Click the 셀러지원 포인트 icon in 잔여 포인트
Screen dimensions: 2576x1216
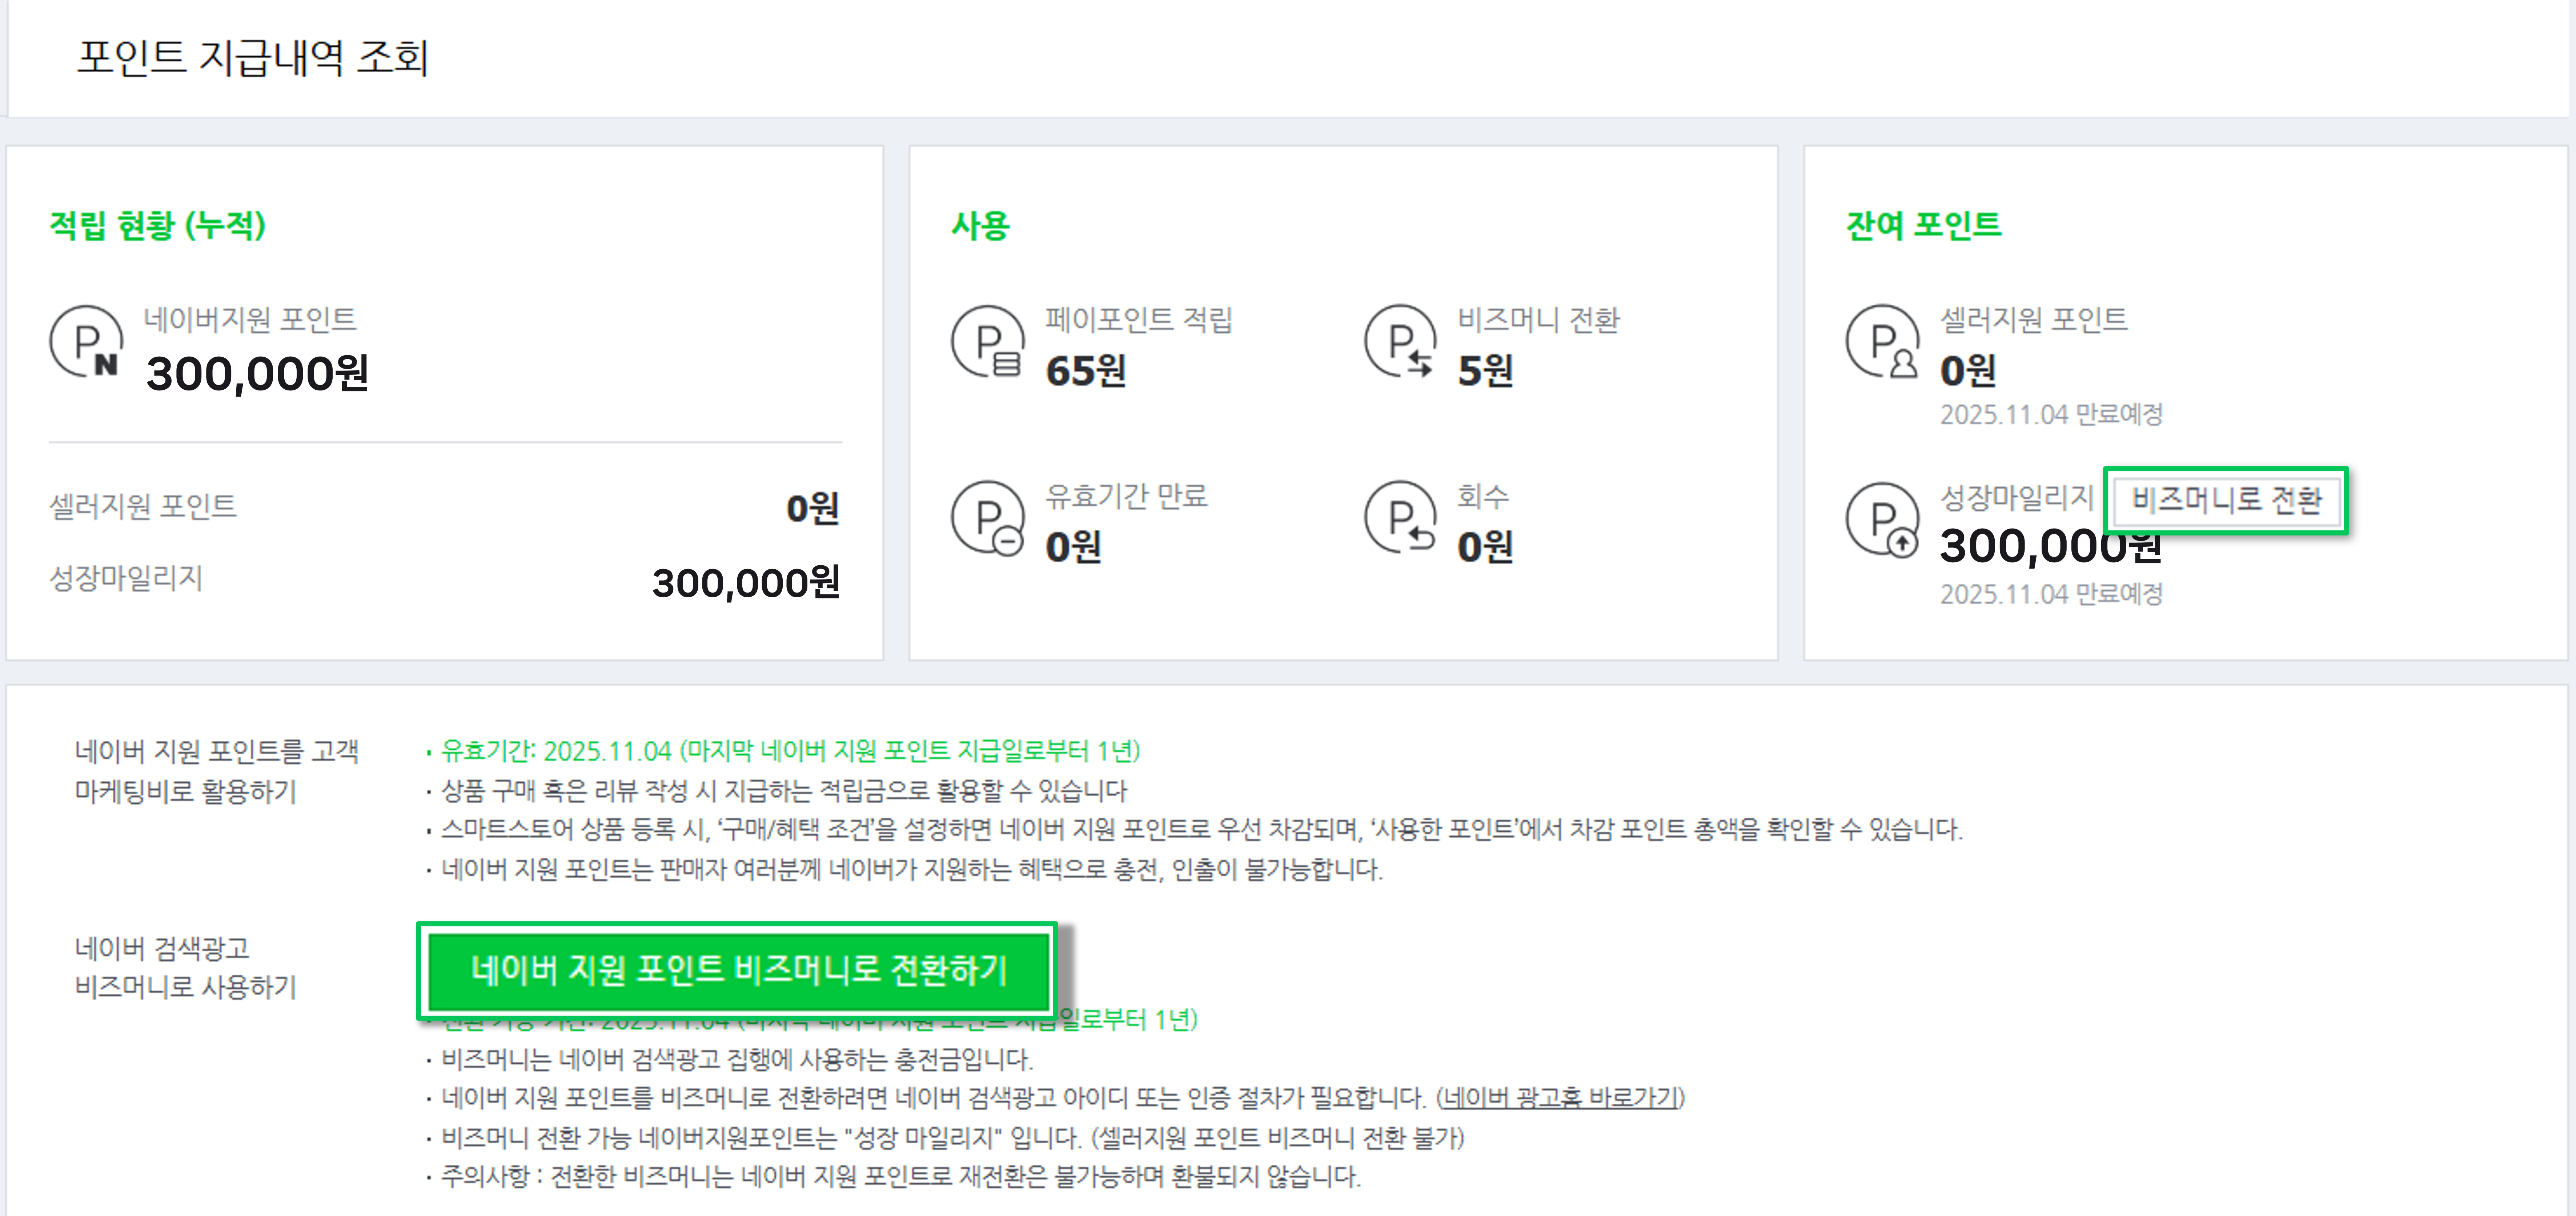pyautogui.click(x=1882, y=342)
